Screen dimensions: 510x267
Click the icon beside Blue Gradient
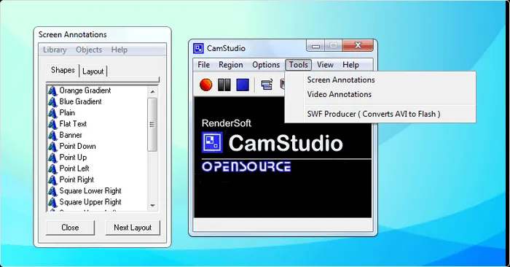coord(52,102)
